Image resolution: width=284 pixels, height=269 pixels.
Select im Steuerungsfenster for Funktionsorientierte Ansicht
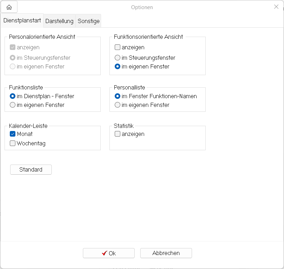pyautogui.click(x=118, y=58)
